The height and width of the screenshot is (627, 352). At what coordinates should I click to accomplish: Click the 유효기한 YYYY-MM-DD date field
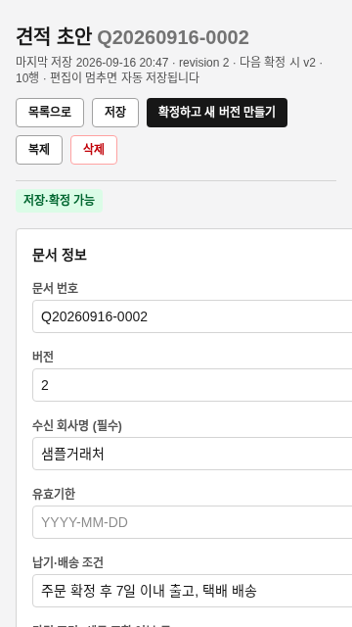pos(193,522)
